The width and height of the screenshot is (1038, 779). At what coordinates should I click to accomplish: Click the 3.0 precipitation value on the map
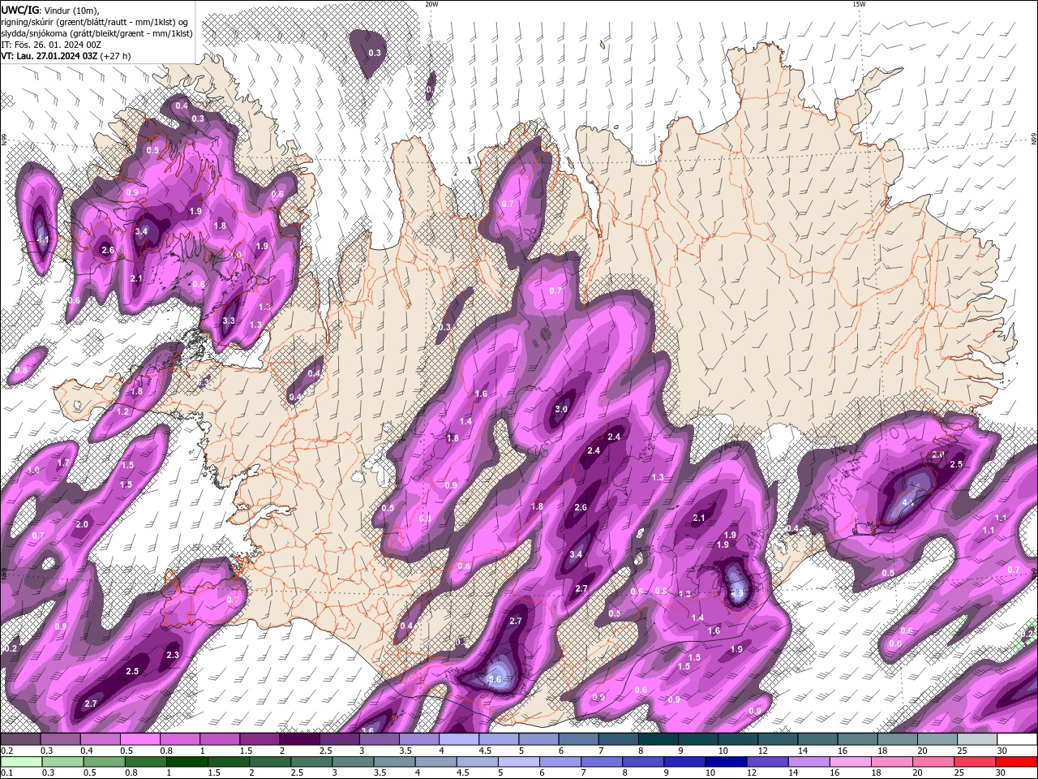pos(561,410)
